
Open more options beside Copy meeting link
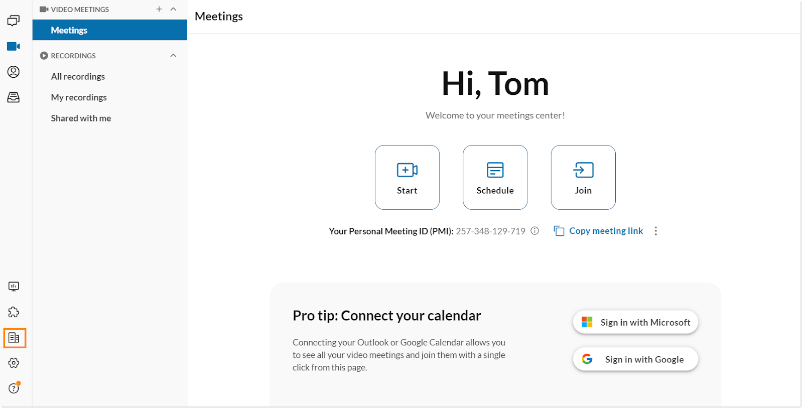656,231
